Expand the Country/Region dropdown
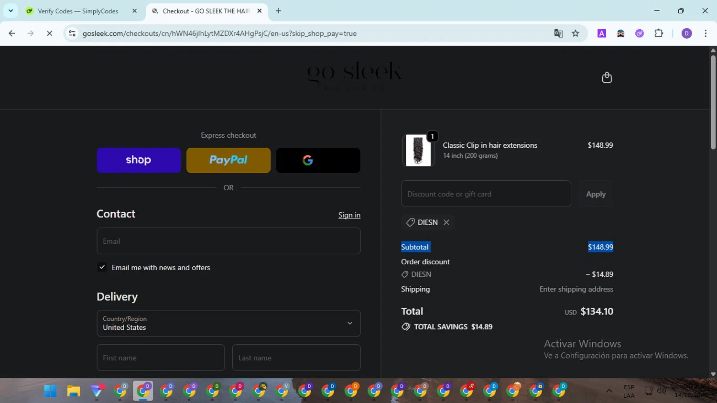The height and width of the screenshot is (403, 717). coord(228,323)
